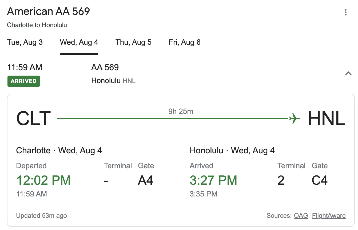Click the departure gate A4

click(x=146, y=180)
